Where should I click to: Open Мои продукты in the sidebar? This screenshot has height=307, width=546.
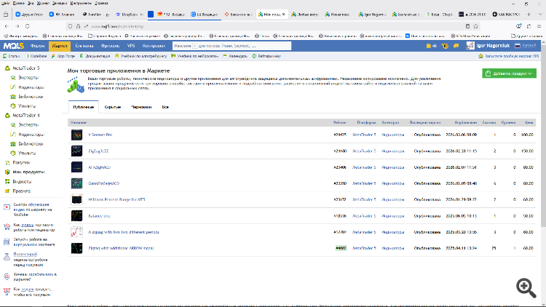[28, 172]
